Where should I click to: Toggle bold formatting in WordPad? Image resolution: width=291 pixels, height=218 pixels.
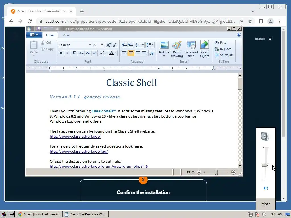click(x=61, y=53)
